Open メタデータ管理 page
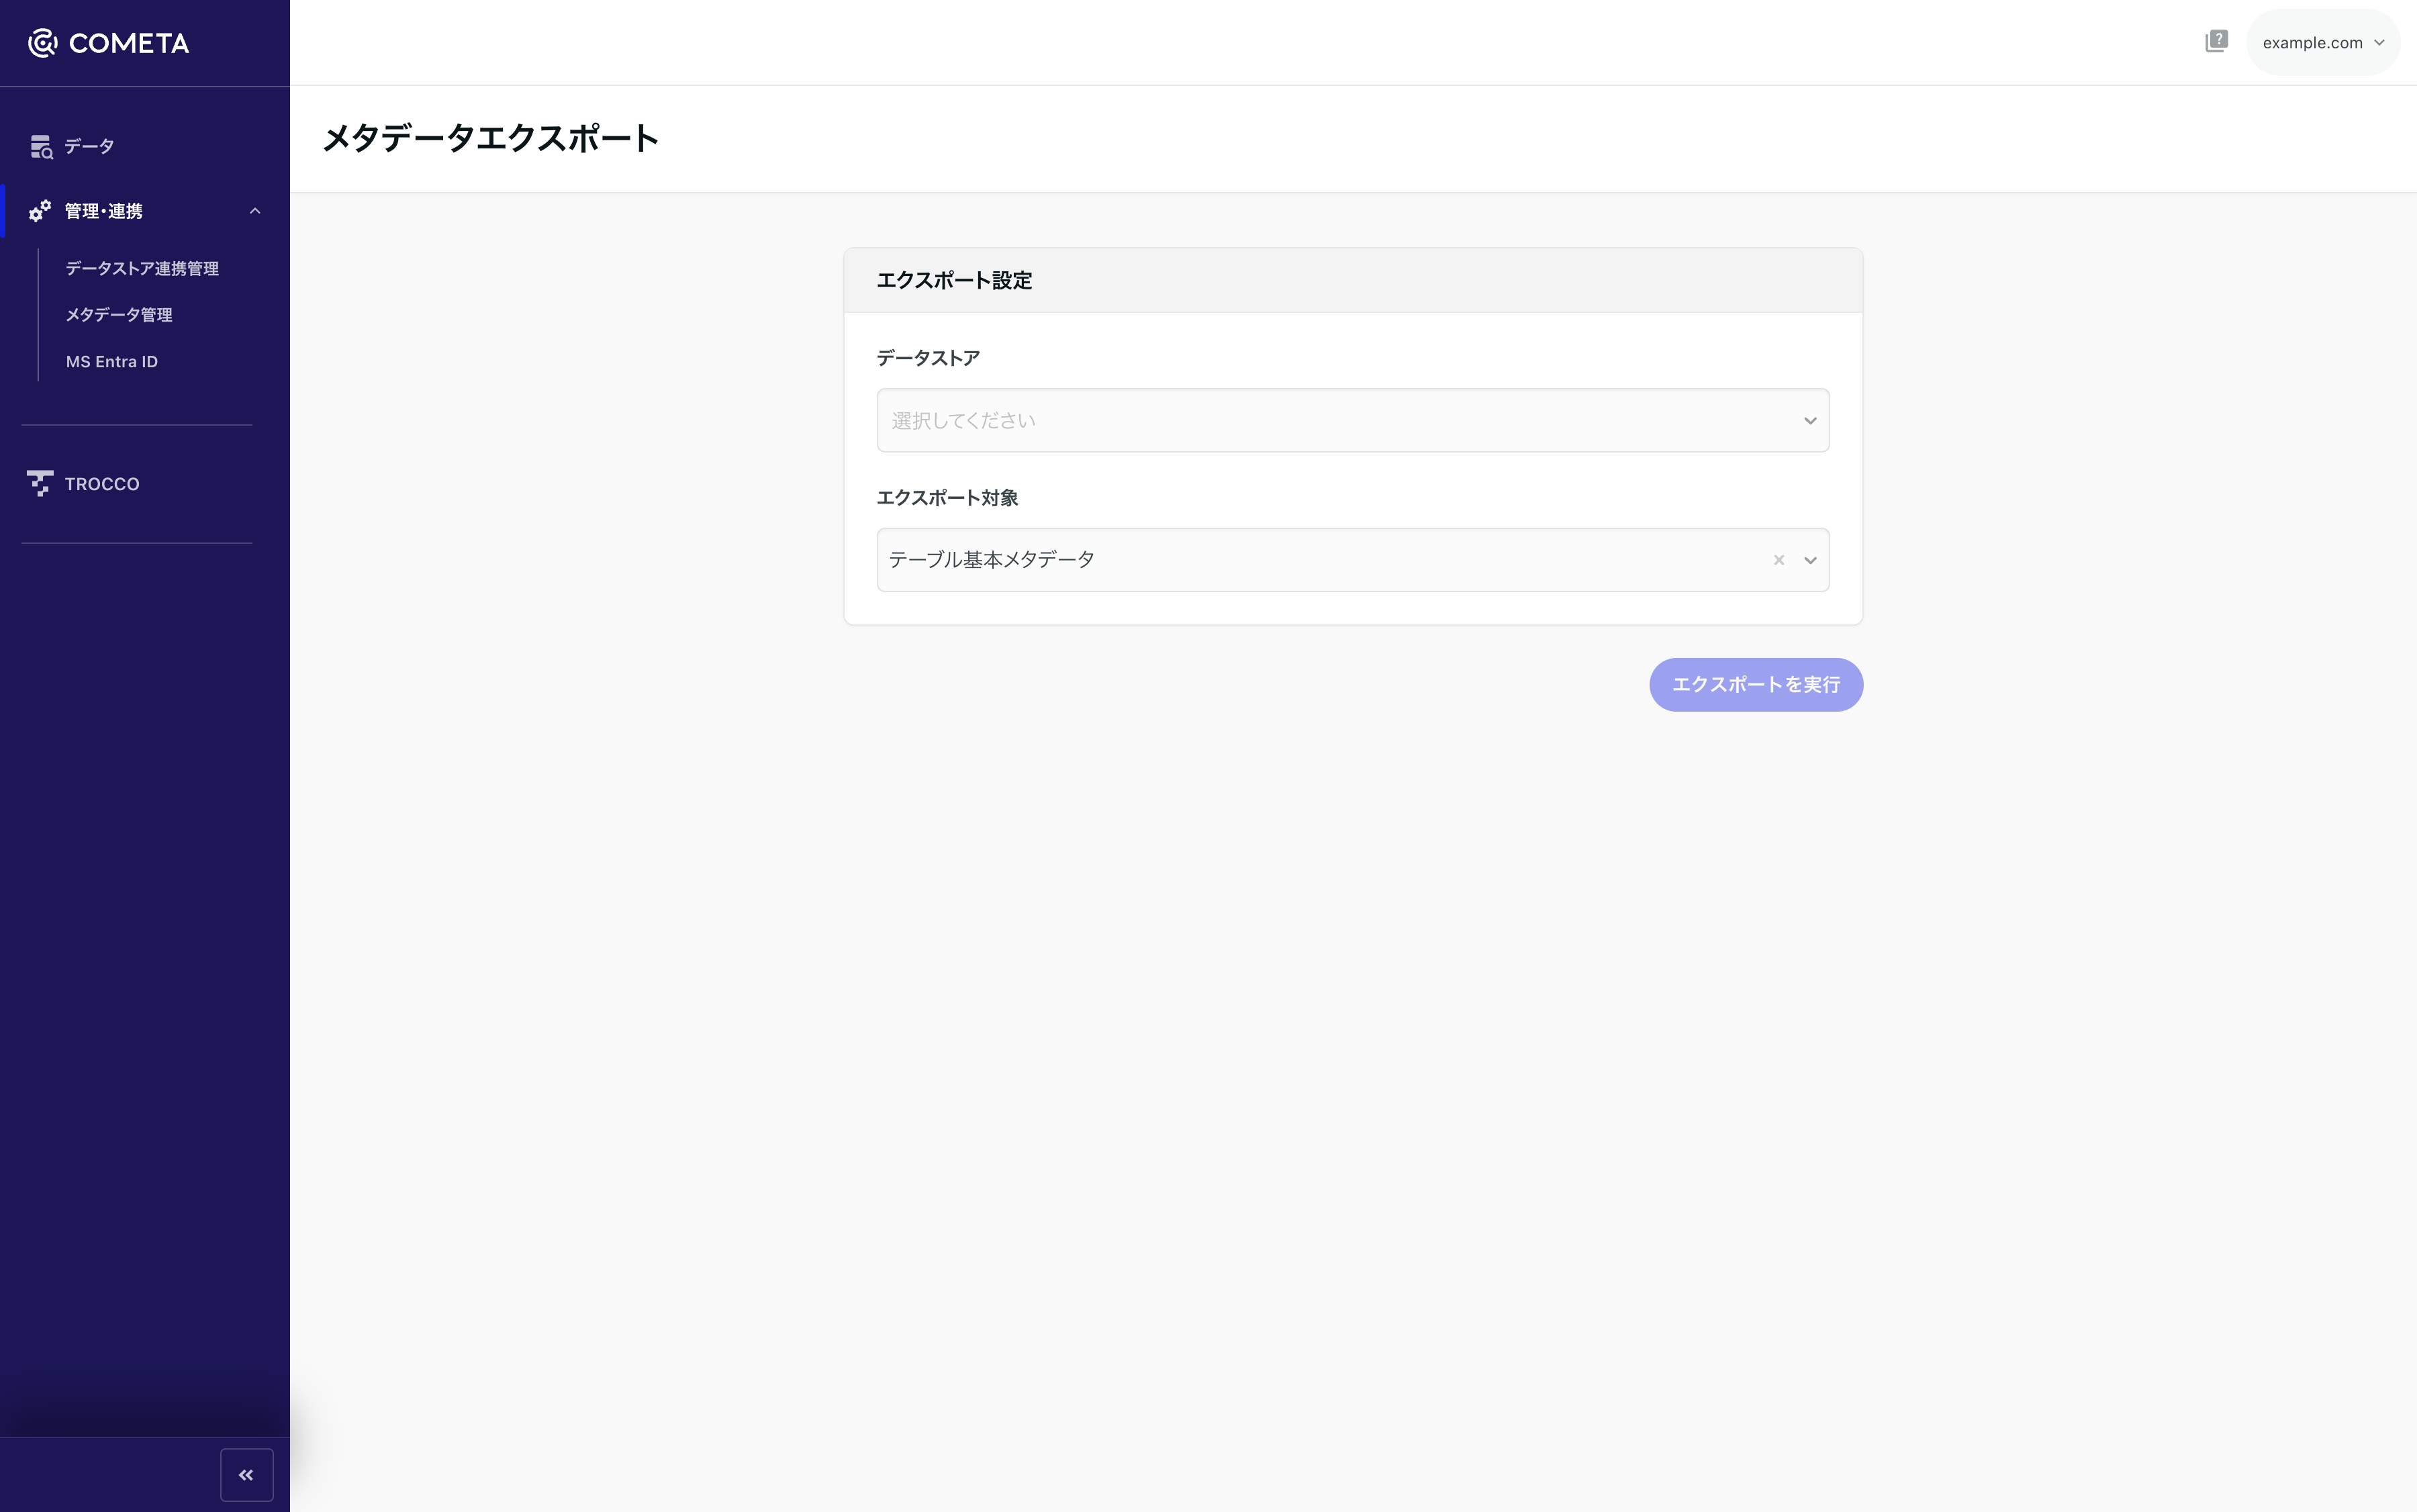This screenshot has width=2417, height=1512. [119, 315]
